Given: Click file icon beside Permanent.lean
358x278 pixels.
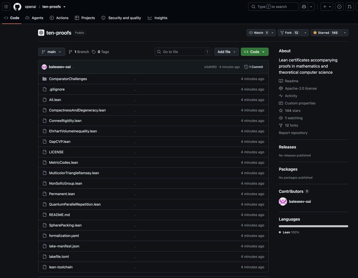Looking at the screenshot, I should [x=44, y=194].
